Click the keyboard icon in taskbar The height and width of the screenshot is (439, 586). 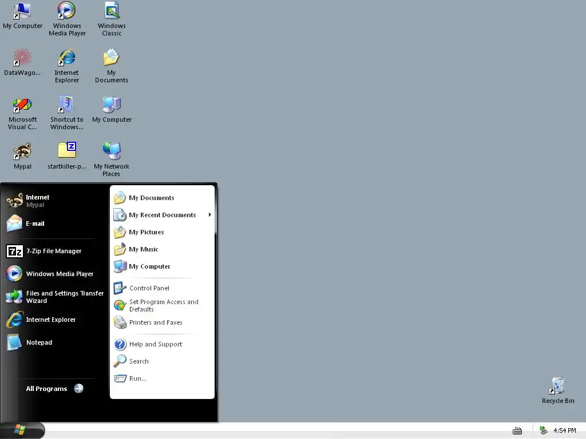(x=517, y=431)
